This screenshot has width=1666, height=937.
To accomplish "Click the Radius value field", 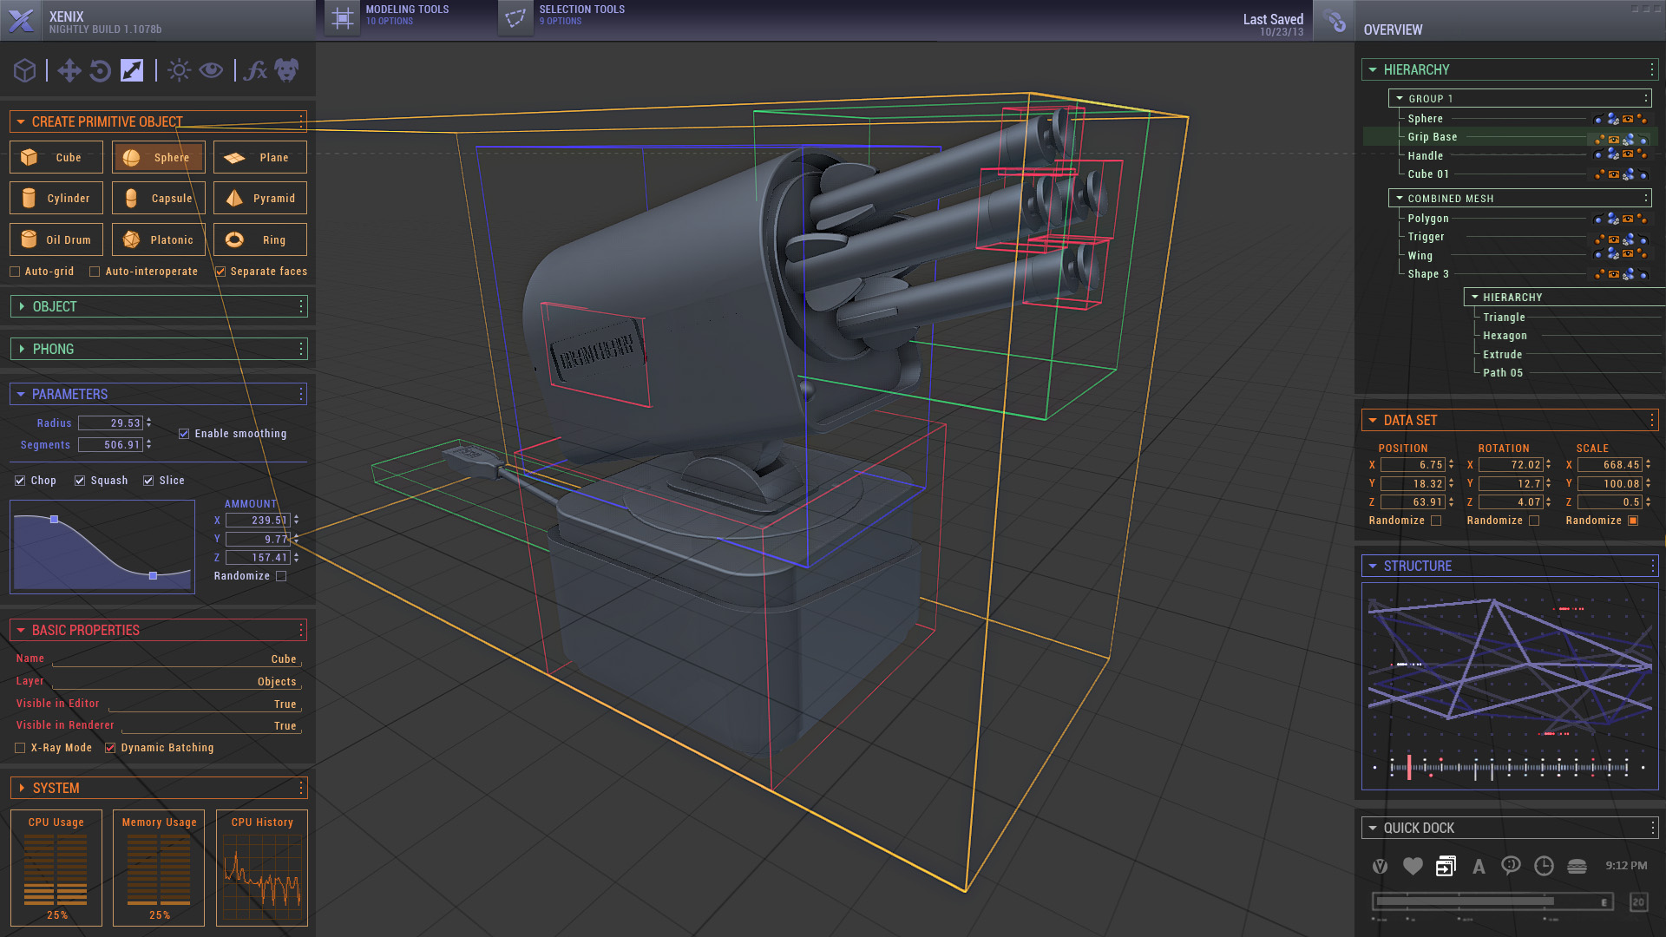I will 111,423.
